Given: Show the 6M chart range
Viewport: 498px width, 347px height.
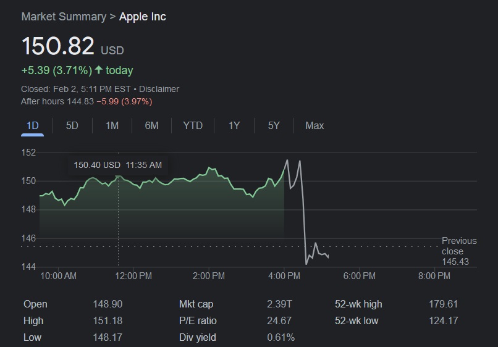Looking at the screenshot, I should pos(151,126).
